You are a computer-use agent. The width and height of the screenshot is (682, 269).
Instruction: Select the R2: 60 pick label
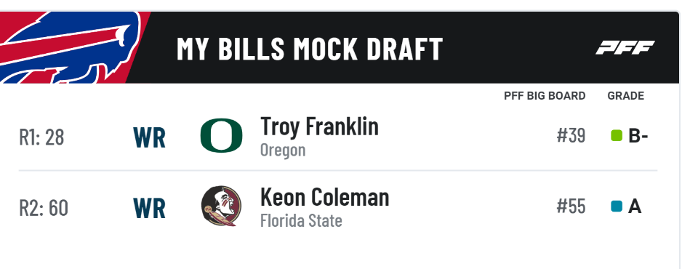coord(44,208)
